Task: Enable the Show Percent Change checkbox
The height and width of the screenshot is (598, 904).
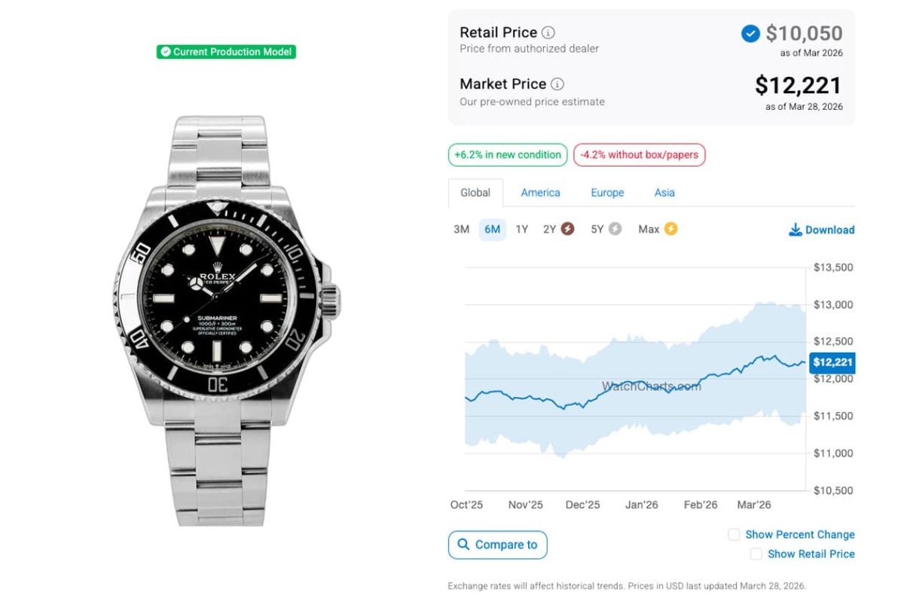Action: click(x=734, y=535)
